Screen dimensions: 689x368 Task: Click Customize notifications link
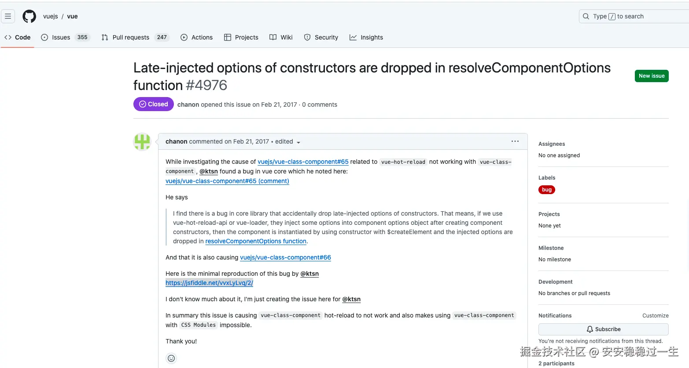click(x=655, y=316)
